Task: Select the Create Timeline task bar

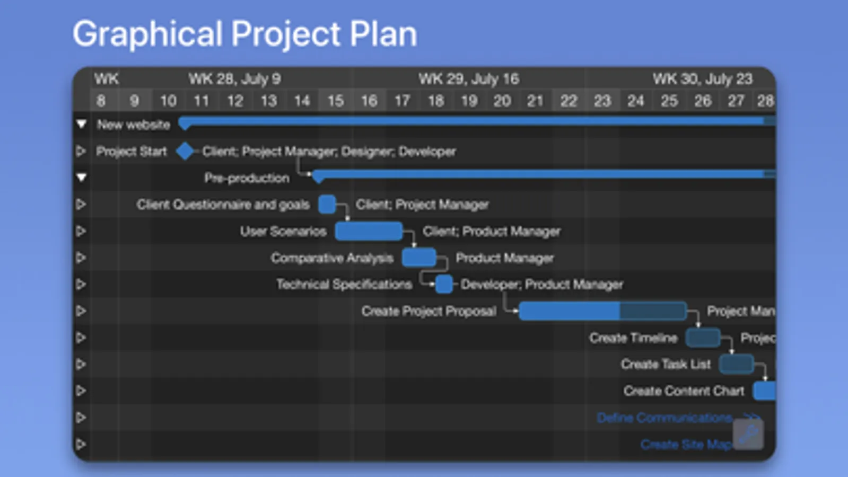Action: pos(703,338)
